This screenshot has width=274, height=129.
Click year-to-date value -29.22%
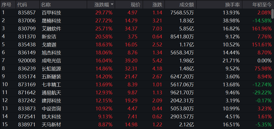tap(262, 93)
